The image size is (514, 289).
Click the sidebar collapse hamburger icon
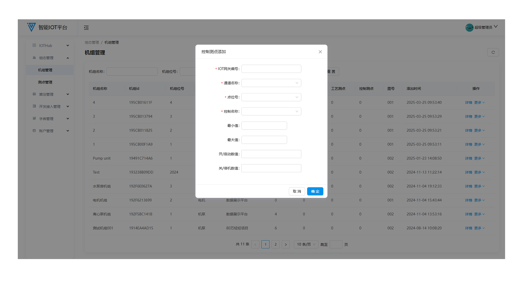pos(86,28)
